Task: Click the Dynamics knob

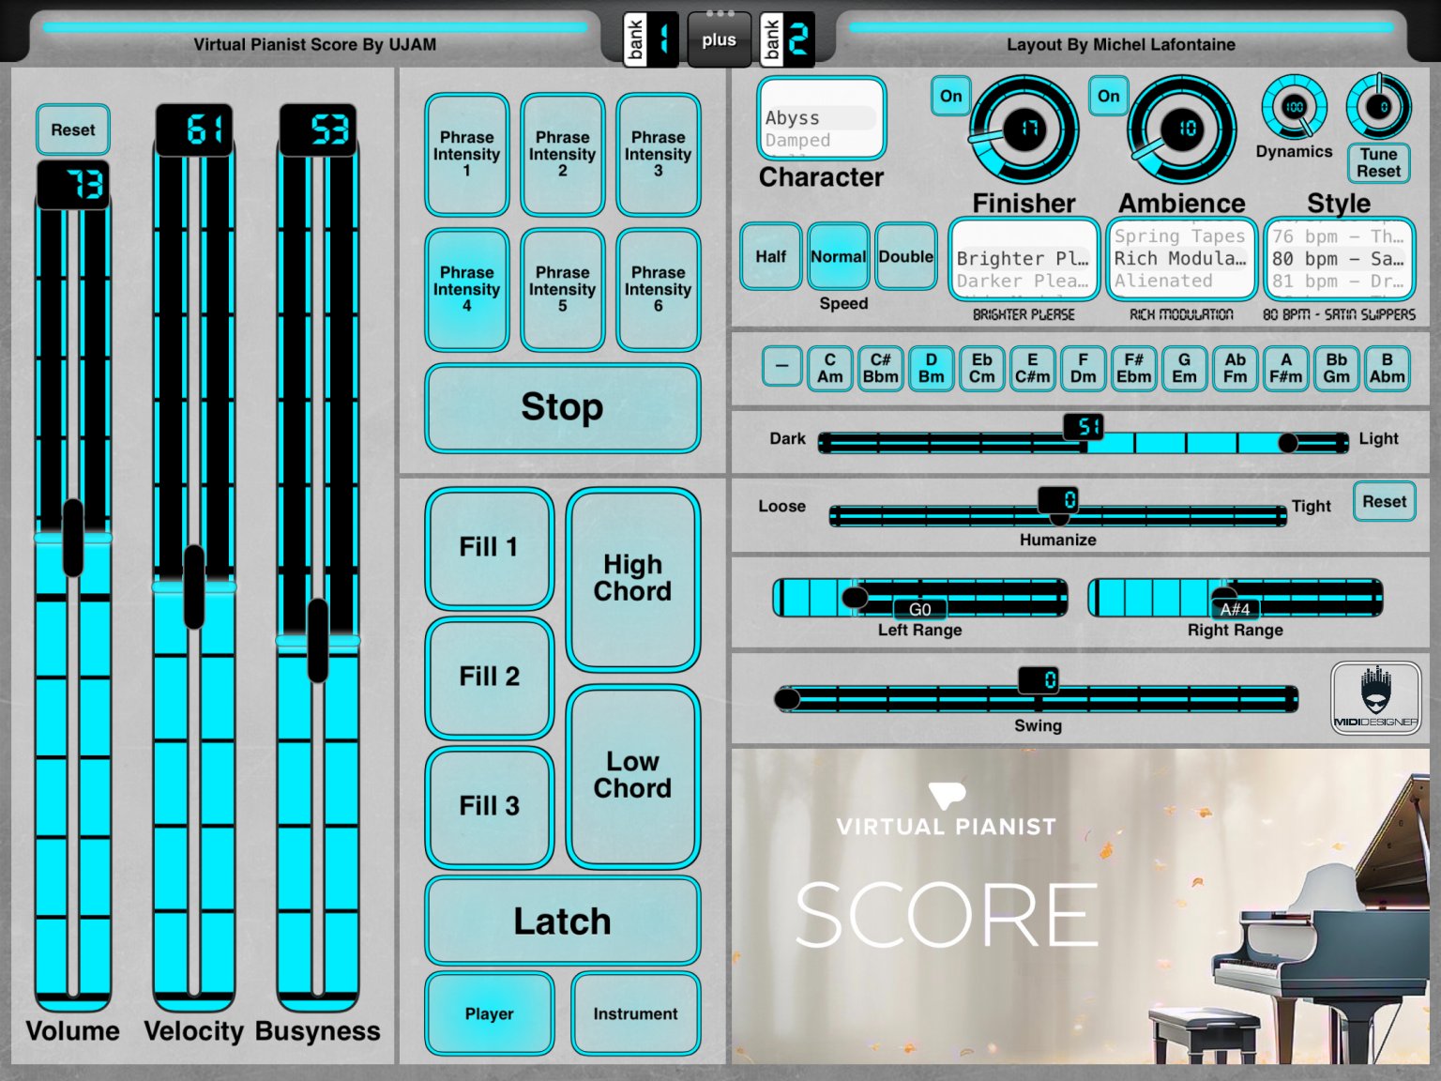Action: coord(1294,107)
